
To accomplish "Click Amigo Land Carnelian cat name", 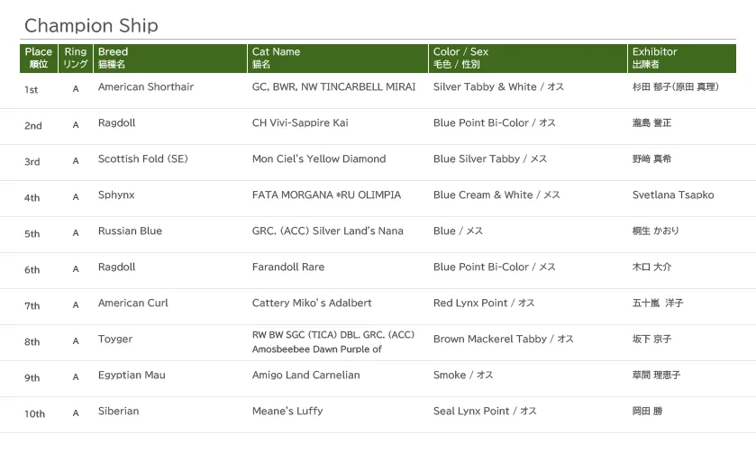I will (305, 376).
